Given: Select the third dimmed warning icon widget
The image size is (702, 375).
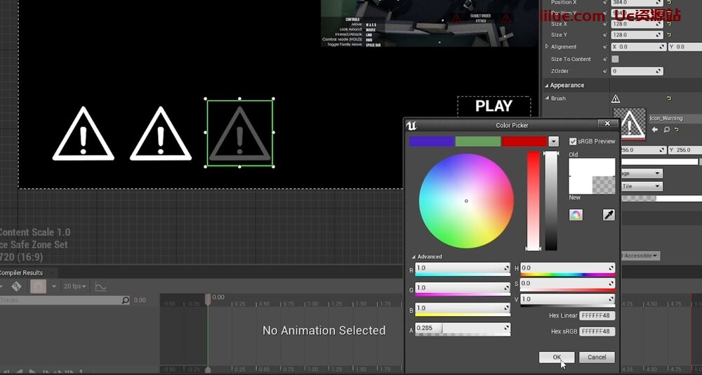Looking at the screenshot, I should point(239,133).
